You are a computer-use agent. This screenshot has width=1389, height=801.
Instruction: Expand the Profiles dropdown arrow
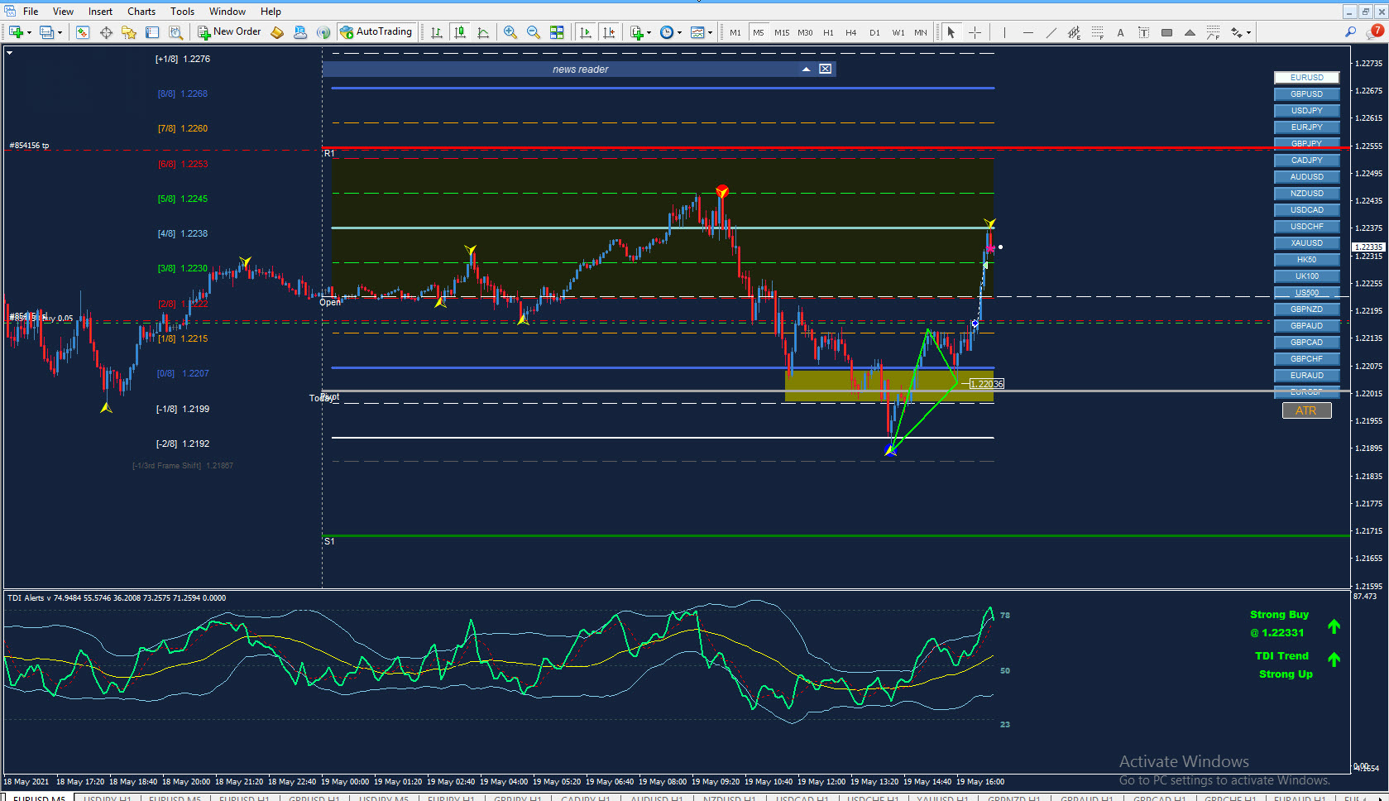(60, 33)
